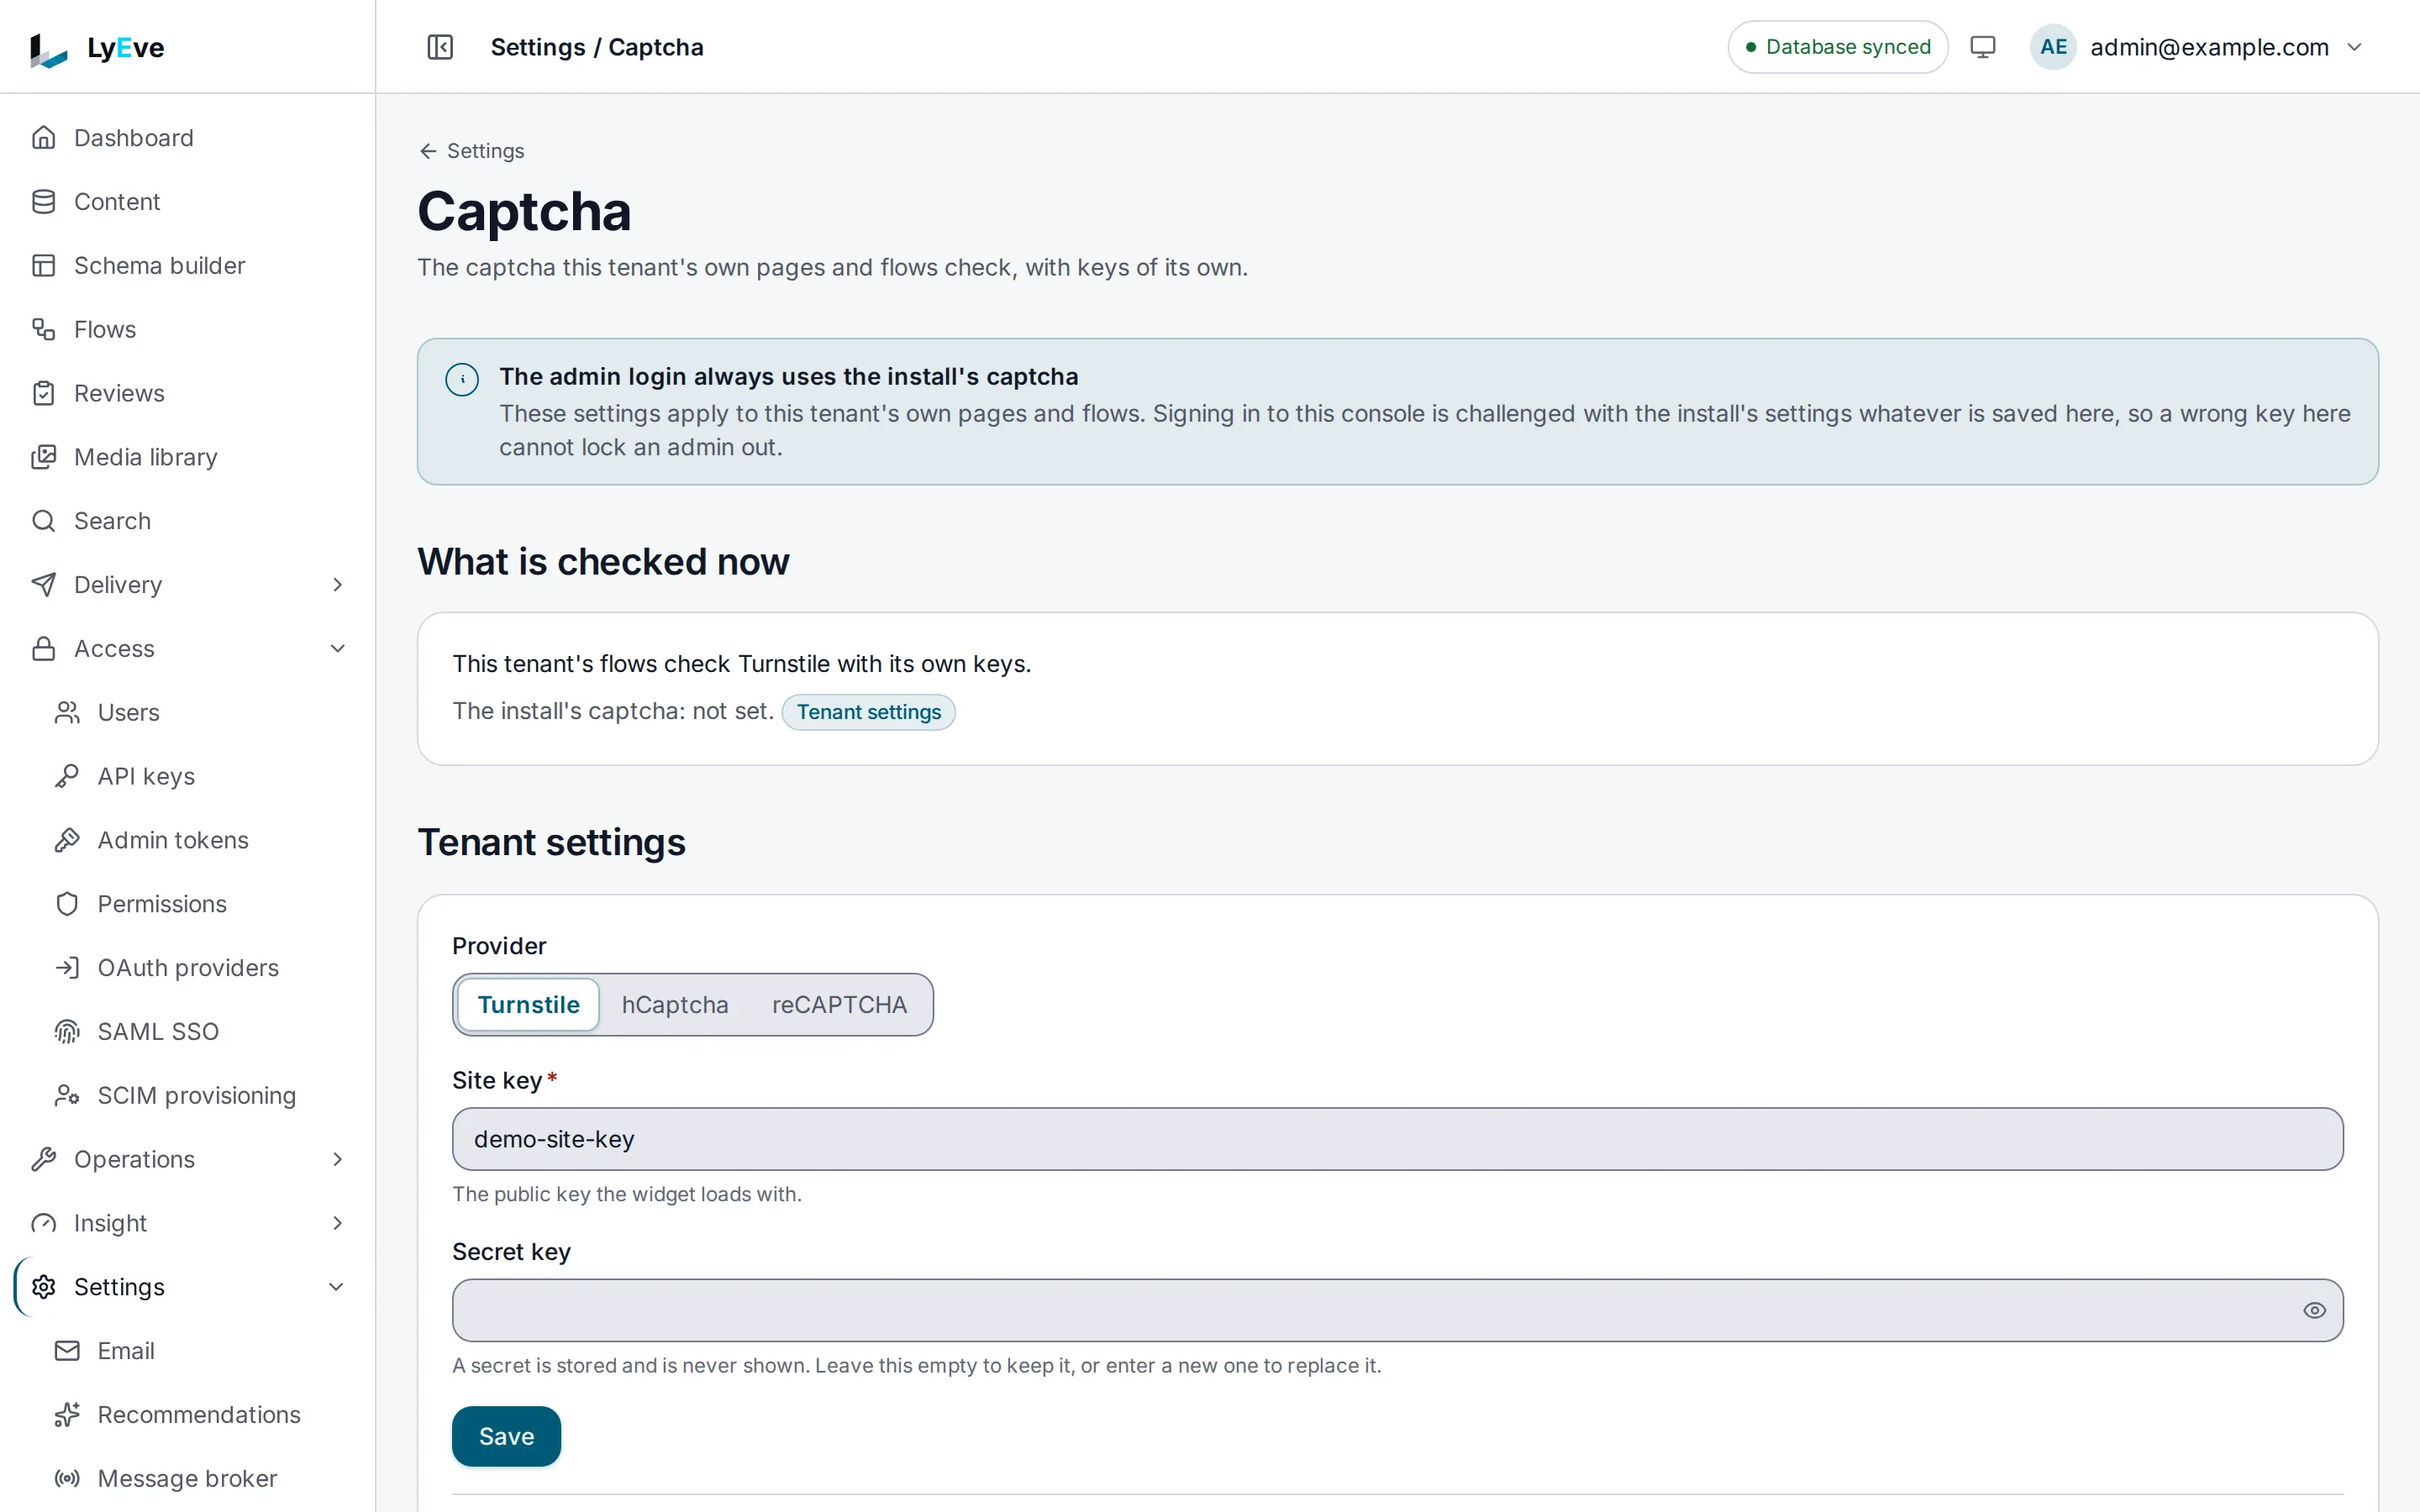The height and width of the screenshot is (1512, 2420).
Task: Expand the Delivery section chevron
Action: (x=338, y=585)
